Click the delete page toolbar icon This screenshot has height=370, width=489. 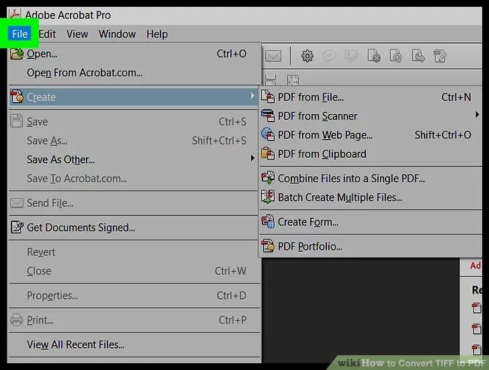coord(374,56)
